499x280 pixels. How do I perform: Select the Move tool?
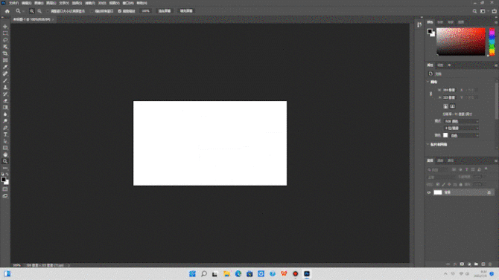(5, 27)
